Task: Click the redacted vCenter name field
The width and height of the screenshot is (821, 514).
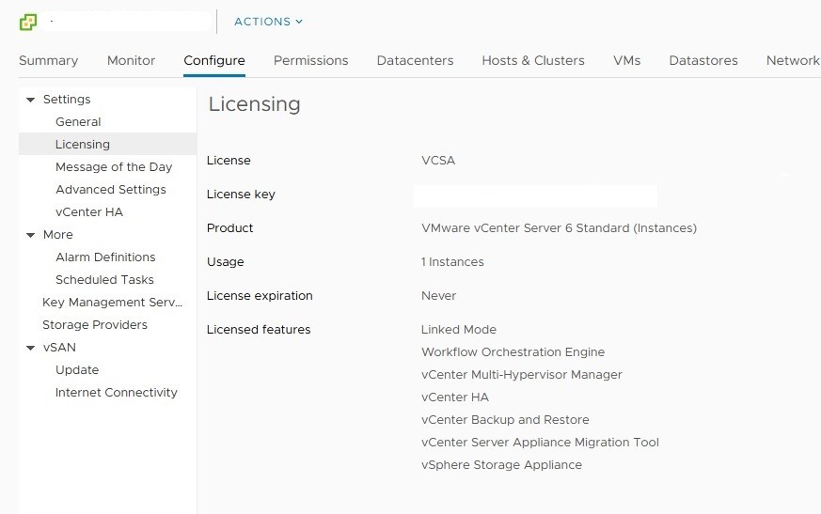Action: pos(126,22)
